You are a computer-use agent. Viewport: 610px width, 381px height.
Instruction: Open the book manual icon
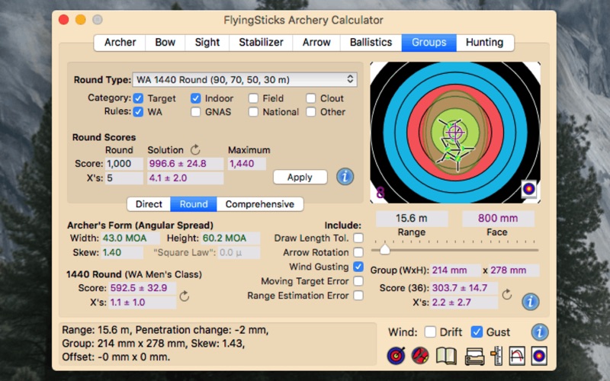click(x=446, y=356)
